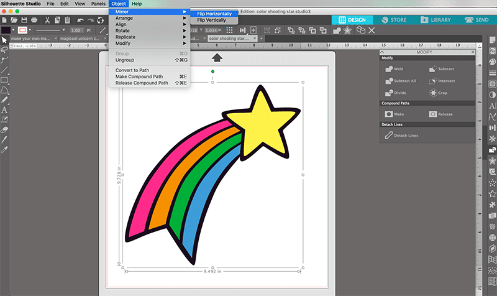Open the Panels menu
Screen dimensions: 497x296
98,4
